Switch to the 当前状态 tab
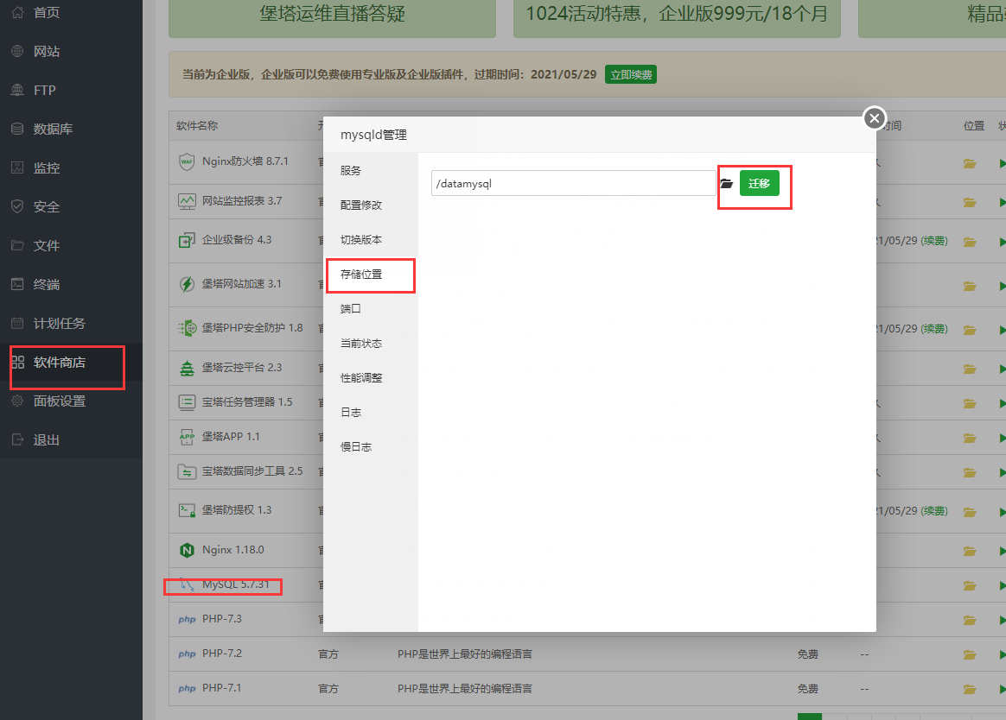The image size is (1006, 720). pos(361,344)
